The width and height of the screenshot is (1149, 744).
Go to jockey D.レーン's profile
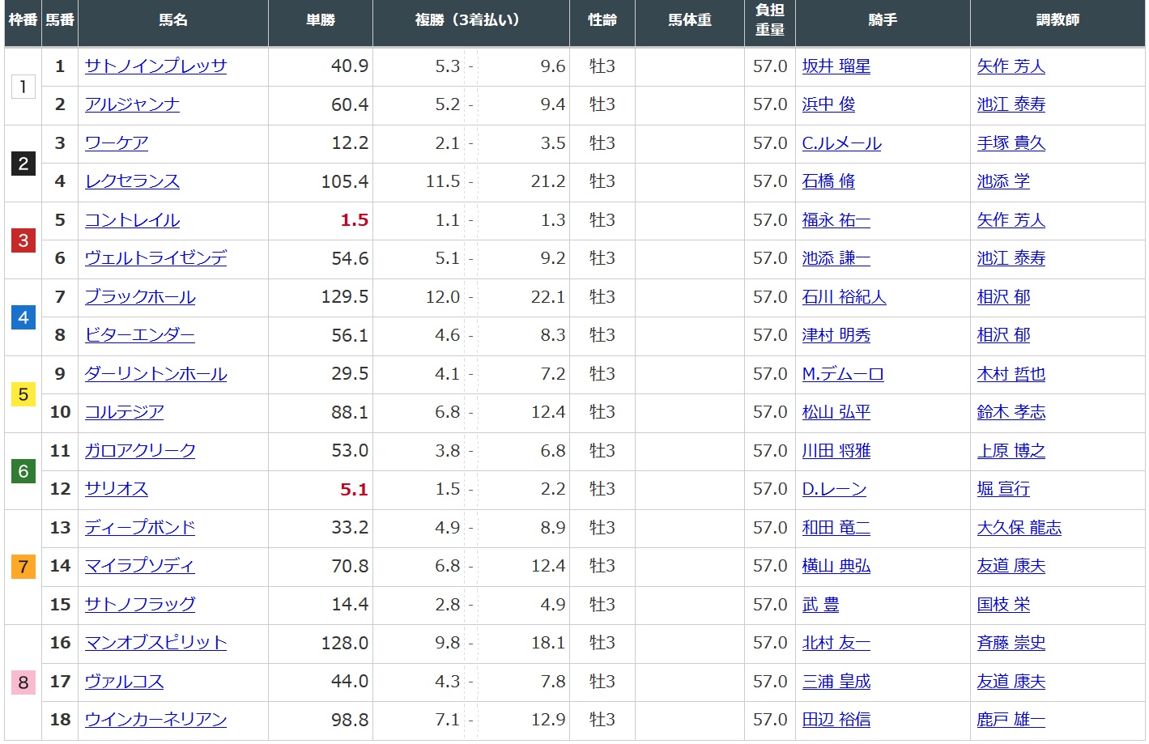tap(834, 489)
